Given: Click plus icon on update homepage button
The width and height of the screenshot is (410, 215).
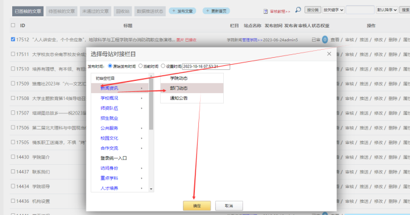Looking at the screenshot, I should pos(208,11).
